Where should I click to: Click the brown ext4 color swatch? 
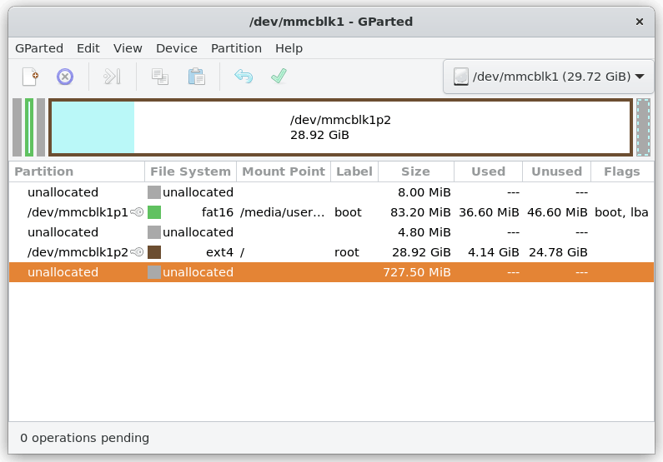tap(154, 252)
